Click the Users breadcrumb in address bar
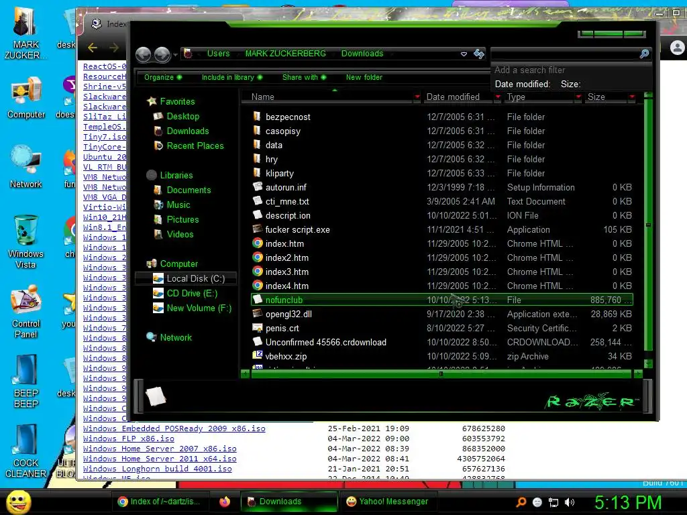Screen dimensions: 687x515 coord(218,54)
